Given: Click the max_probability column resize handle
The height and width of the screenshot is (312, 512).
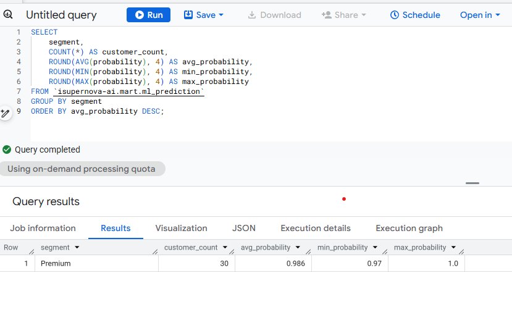Looking at the screenshot, I should 461,251.
